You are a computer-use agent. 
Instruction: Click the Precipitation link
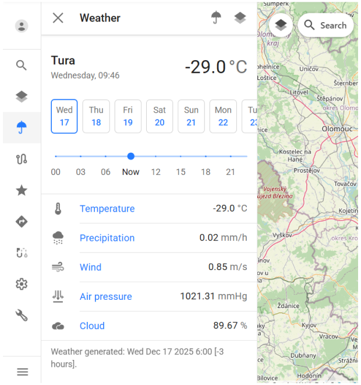coord(107,238)
